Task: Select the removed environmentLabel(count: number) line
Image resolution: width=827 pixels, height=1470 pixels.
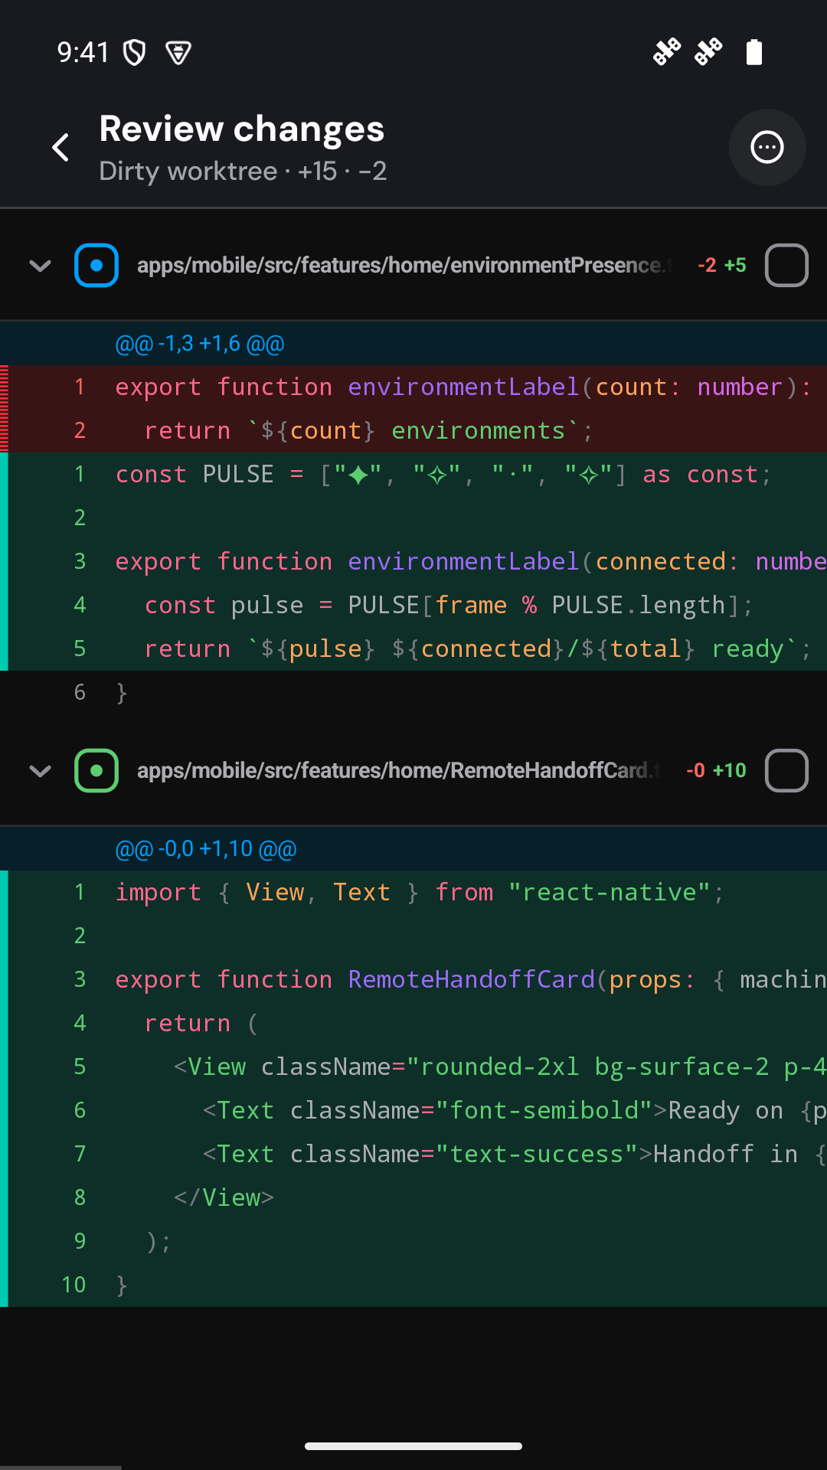Action: point(413,387)
